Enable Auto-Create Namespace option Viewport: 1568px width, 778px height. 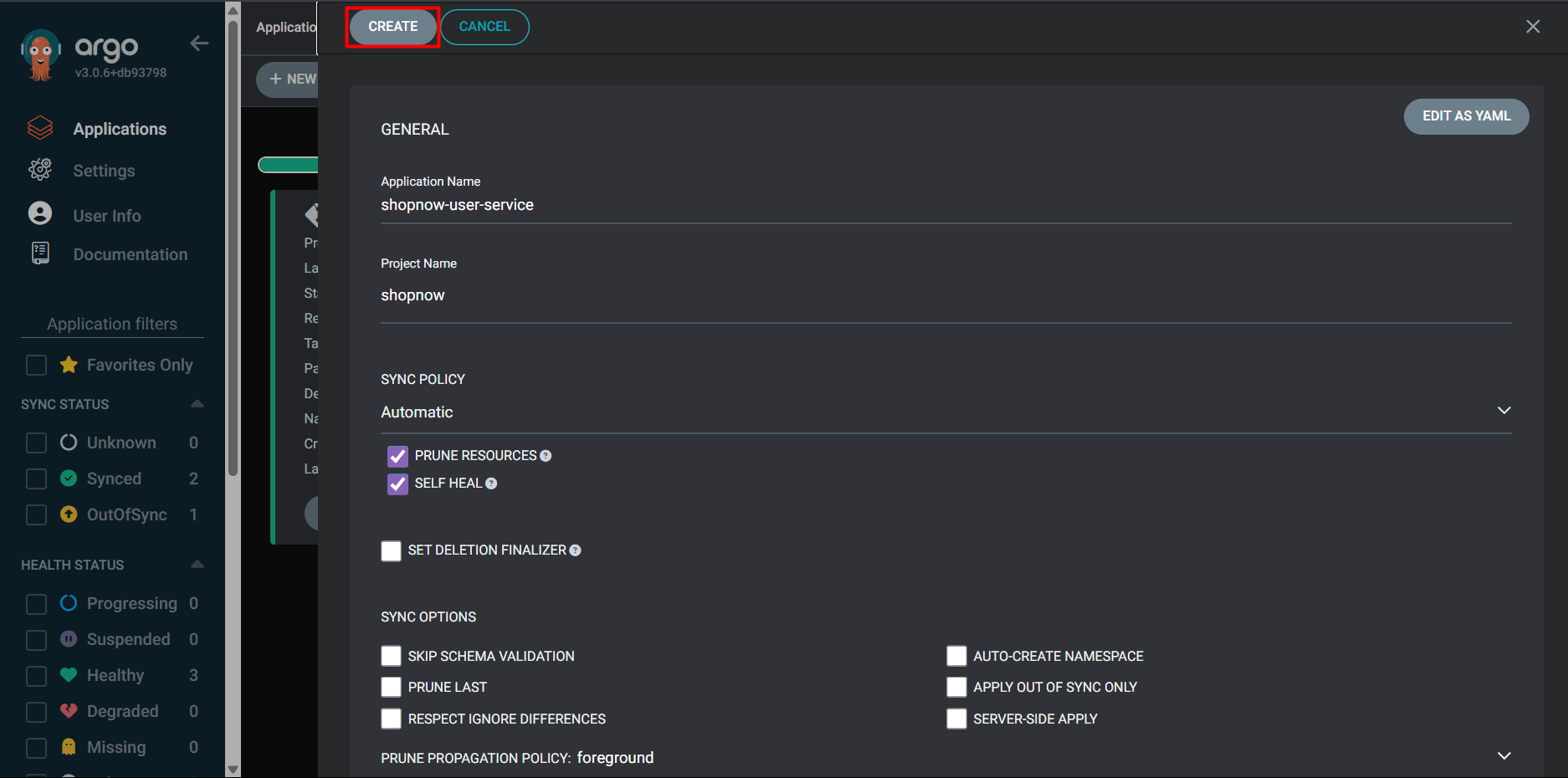(x=956, y=656)
